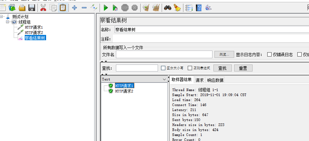
Task: Collapse the 测试计划 tree node
Action: pyautogui.click(x=2, y=17)
